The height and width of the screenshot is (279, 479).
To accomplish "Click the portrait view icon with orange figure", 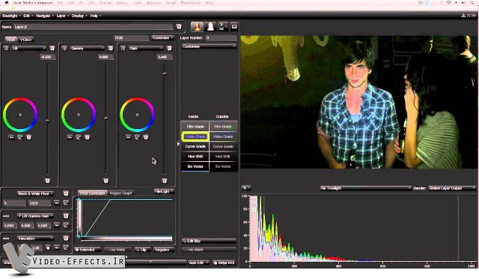I will click(198, 27).
